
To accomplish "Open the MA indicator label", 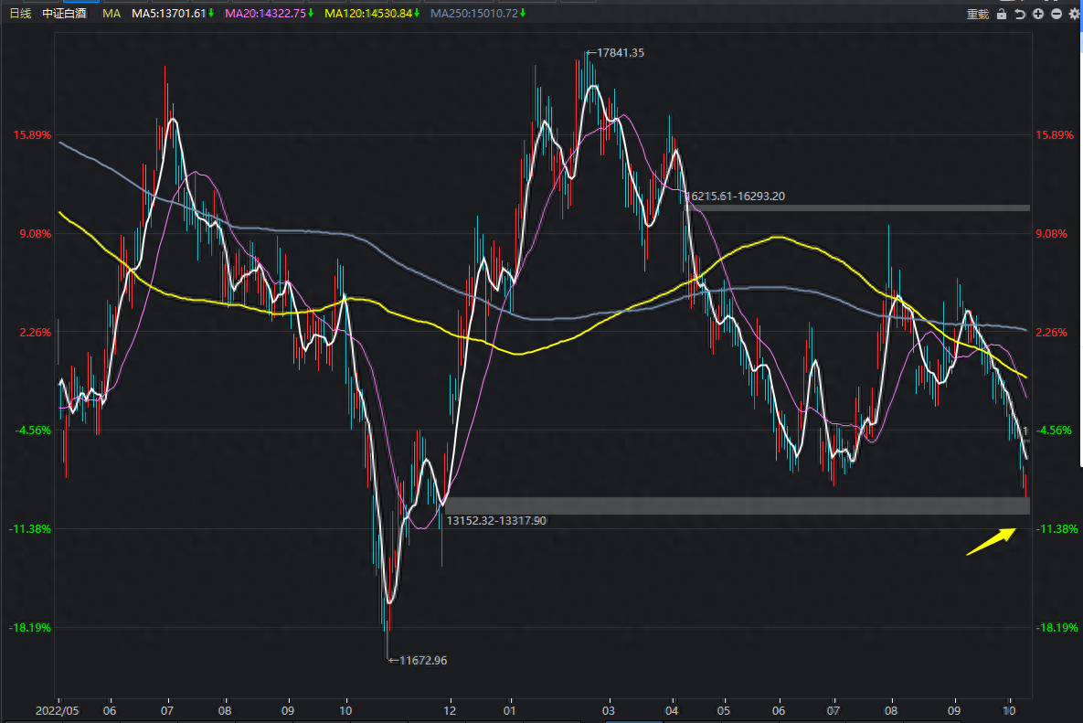I will click(x=111, y=13).
